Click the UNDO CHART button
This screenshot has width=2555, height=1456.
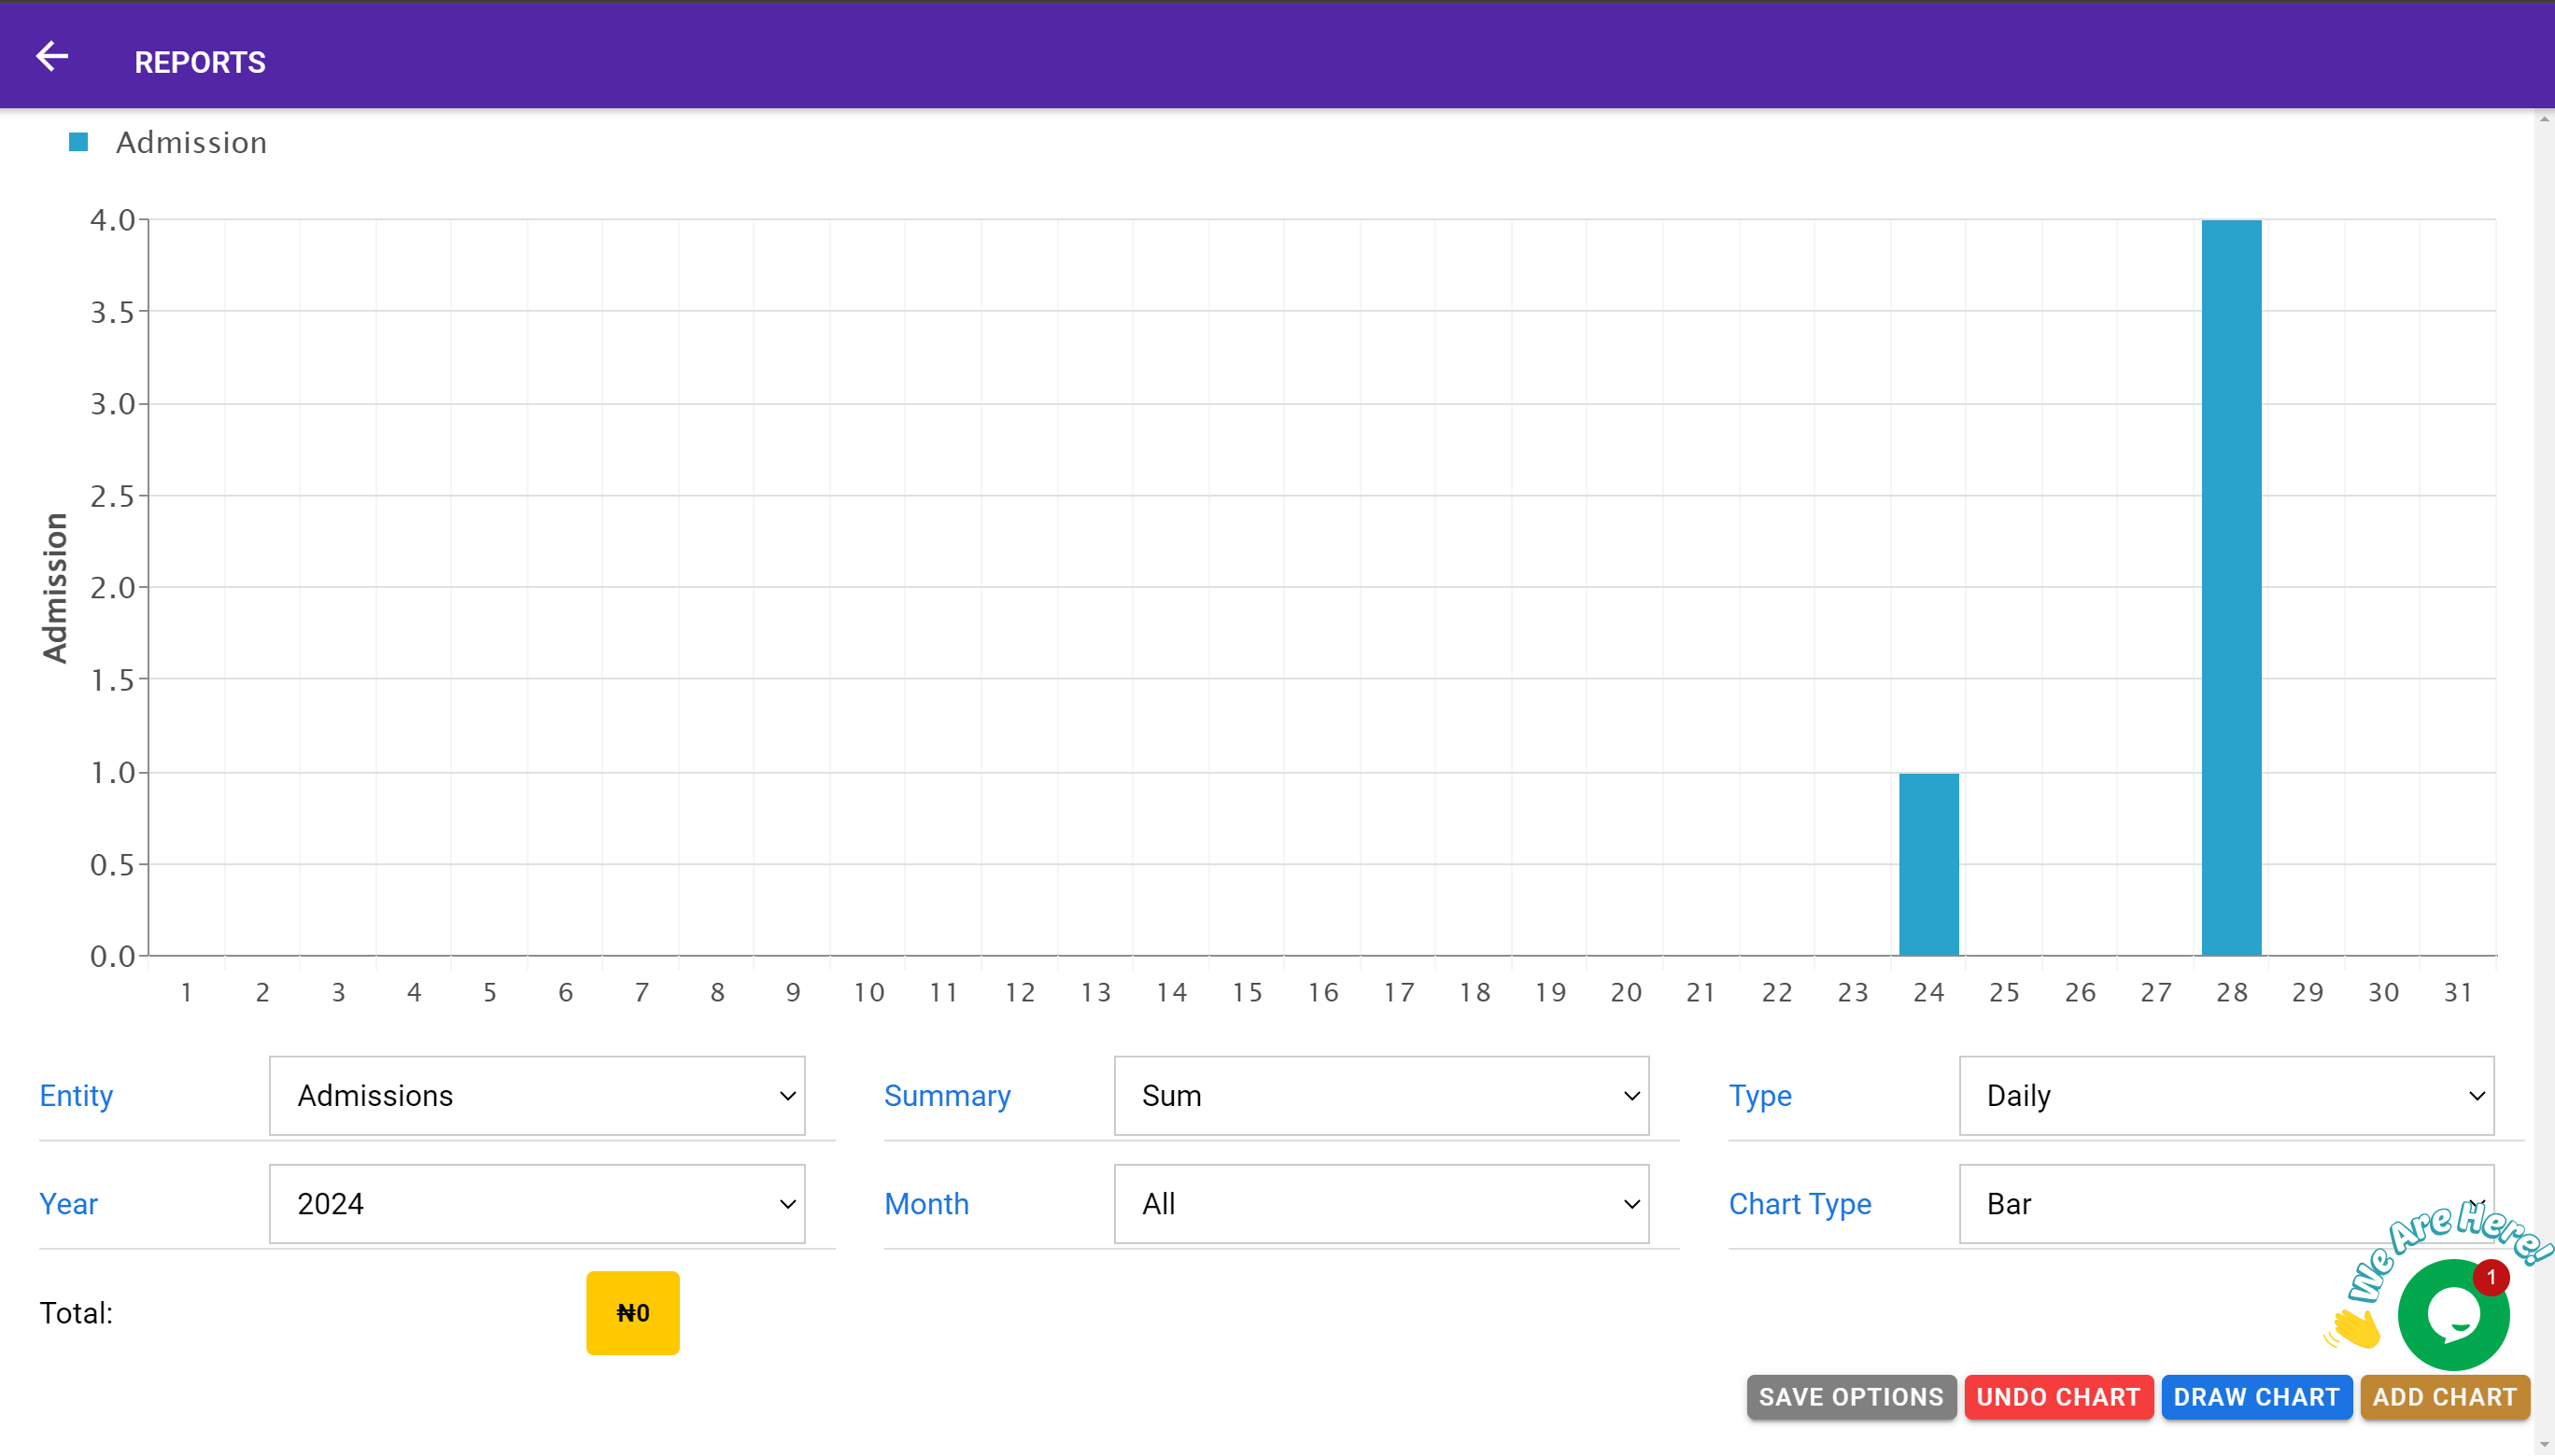(2058, 1397)
